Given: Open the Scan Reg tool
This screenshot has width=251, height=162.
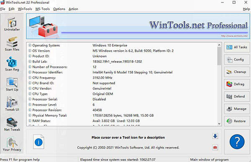Looking at the screenshot, I should click(12, 64).
